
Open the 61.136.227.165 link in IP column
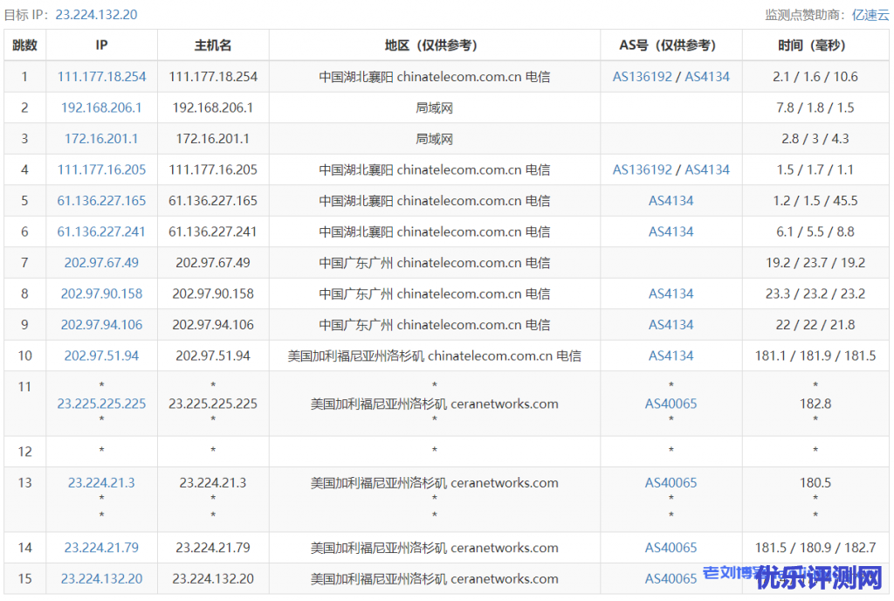click(x=101, y=201)
